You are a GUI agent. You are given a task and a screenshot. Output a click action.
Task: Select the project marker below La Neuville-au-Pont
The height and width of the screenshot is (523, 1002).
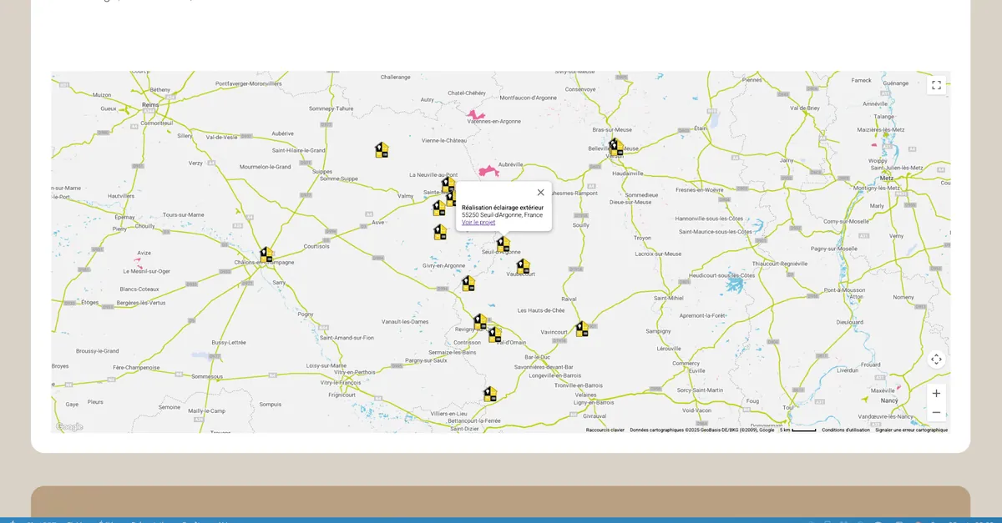(448, 184)
